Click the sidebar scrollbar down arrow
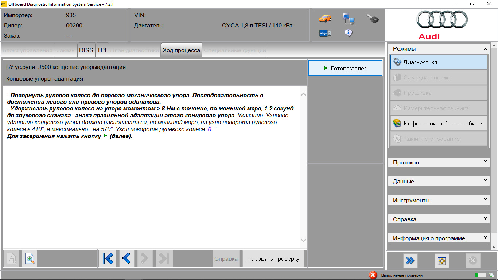Screen dimensions: 498x280 click(494, 247)
